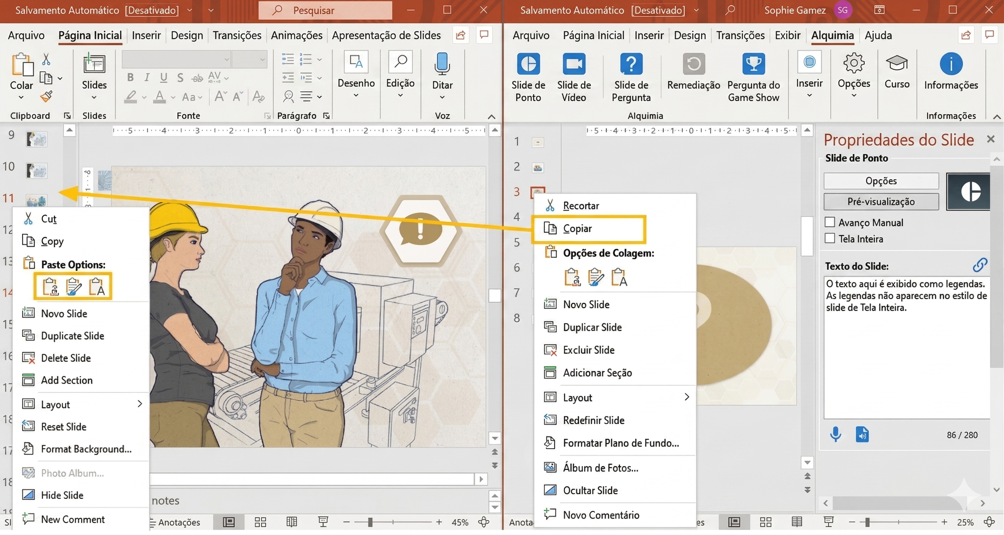The width and height of the screenshot is (1004, 535).
Task: Select slide 10 thumbnail in left panel
Action: point(37,170)
